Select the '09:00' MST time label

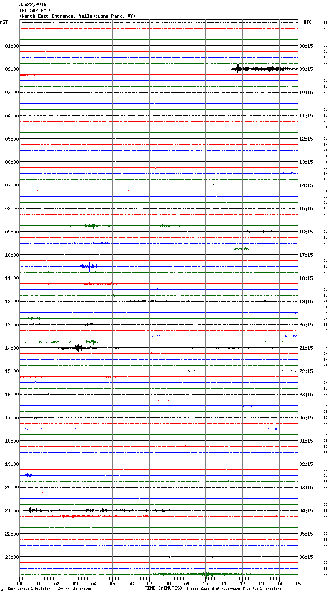tap(12, 232)
